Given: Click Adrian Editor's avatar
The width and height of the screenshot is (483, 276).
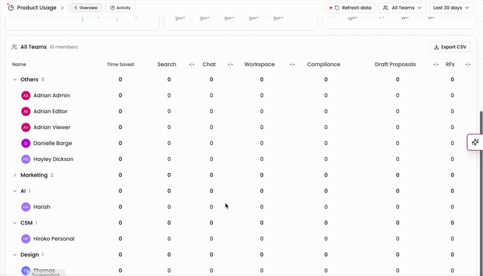Looking at the screenshot, I should (x=26, y=111).
